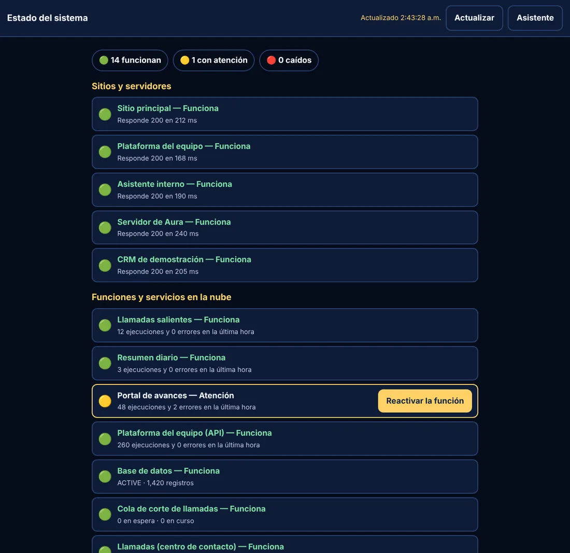Click green status dot of Plataforma del equipo (API)
Screen dimensions: 570x553
pyautogui.click(x=105, y=439)
